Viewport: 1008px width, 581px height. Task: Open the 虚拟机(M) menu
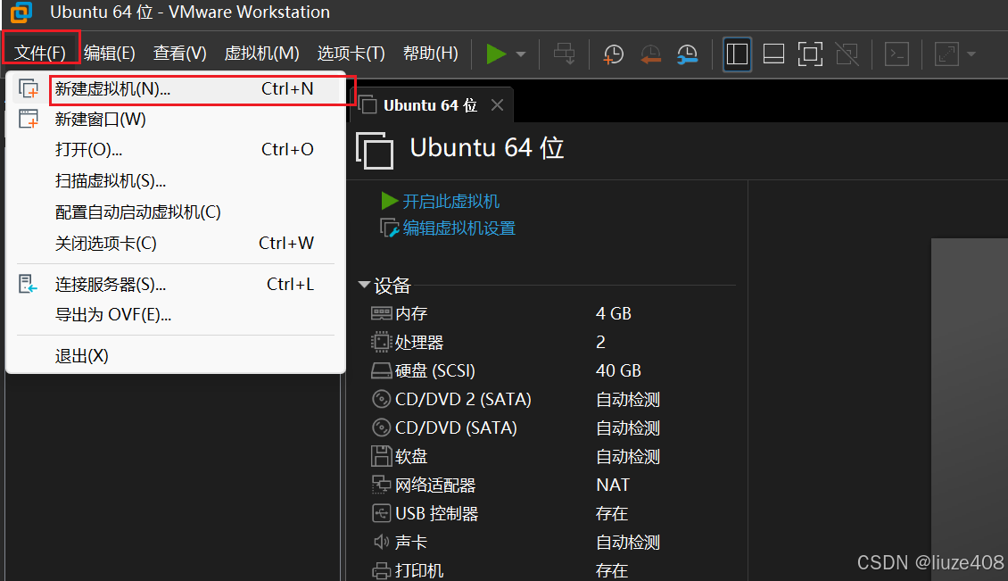(x=261, y=53)
